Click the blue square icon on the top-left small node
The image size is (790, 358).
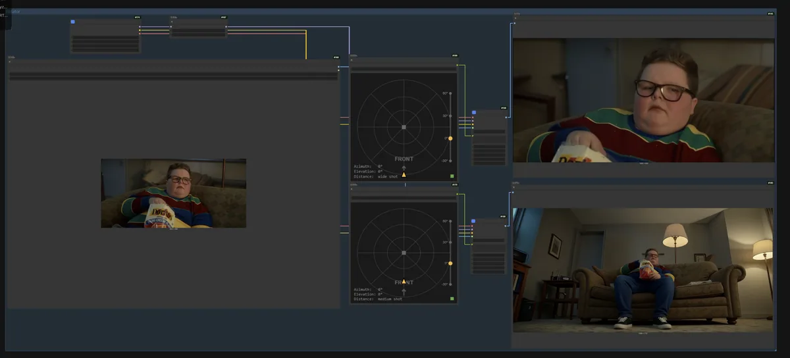pos(72,22)
